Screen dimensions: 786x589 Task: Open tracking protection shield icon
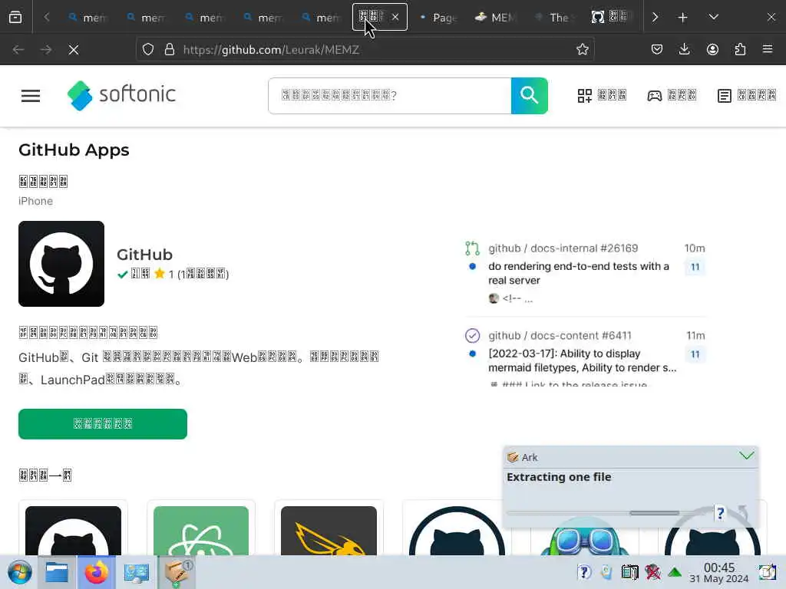coord(148,50)
